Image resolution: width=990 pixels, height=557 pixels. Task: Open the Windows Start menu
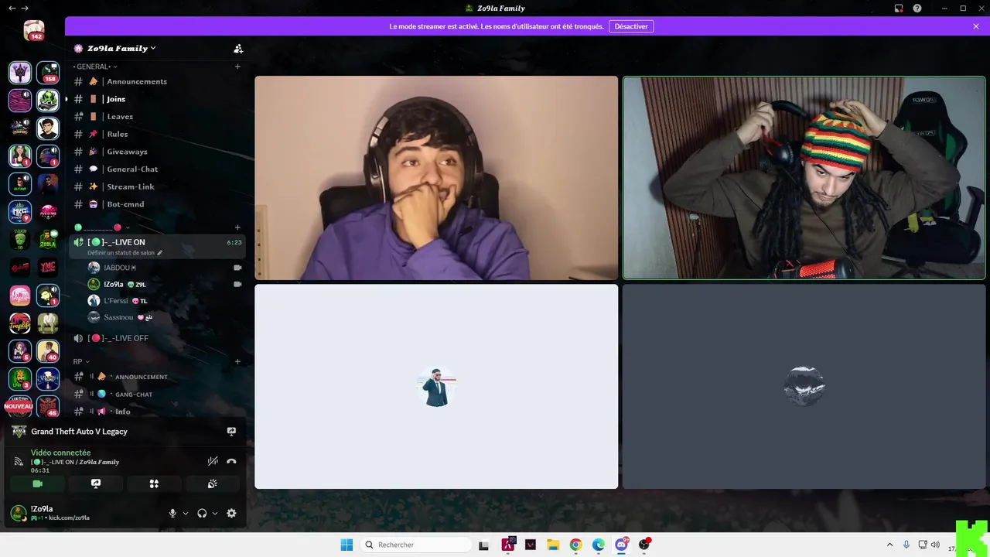[x=346, y=545]
